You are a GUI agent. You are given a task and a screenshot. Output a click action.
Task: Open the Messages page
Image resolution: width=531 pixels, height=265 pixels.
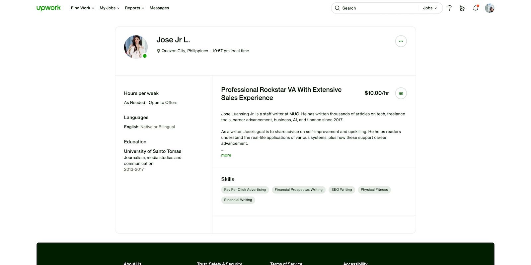pos(159,8)
